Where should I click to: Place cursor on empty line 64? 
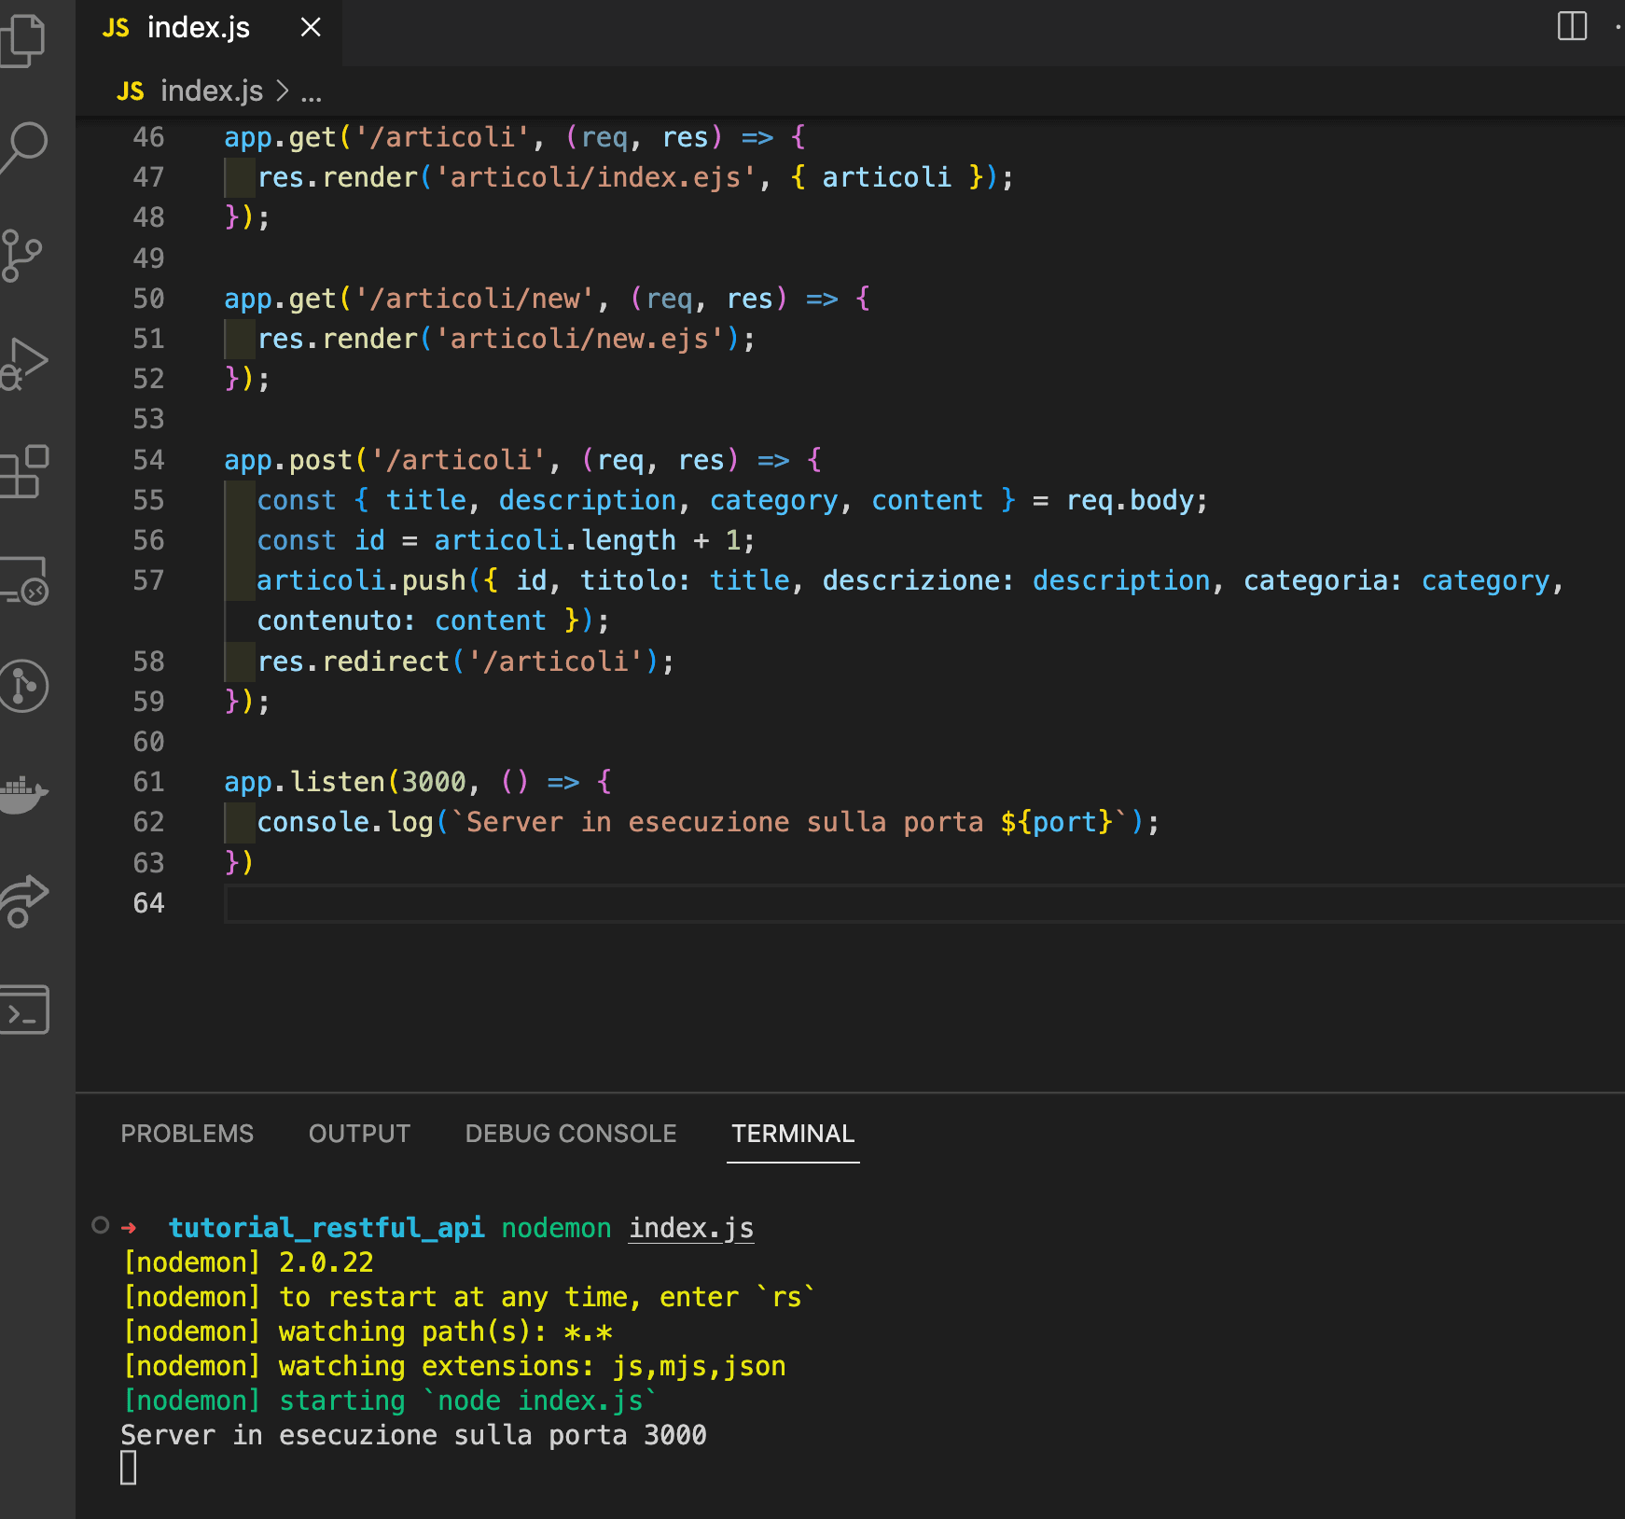(x=924, y=903)
